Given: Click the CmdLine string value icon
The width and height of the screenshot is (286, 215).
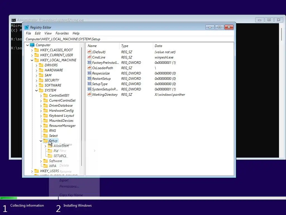Looking at the screenshot, I should pyautogui.click(x=89, y=57).
